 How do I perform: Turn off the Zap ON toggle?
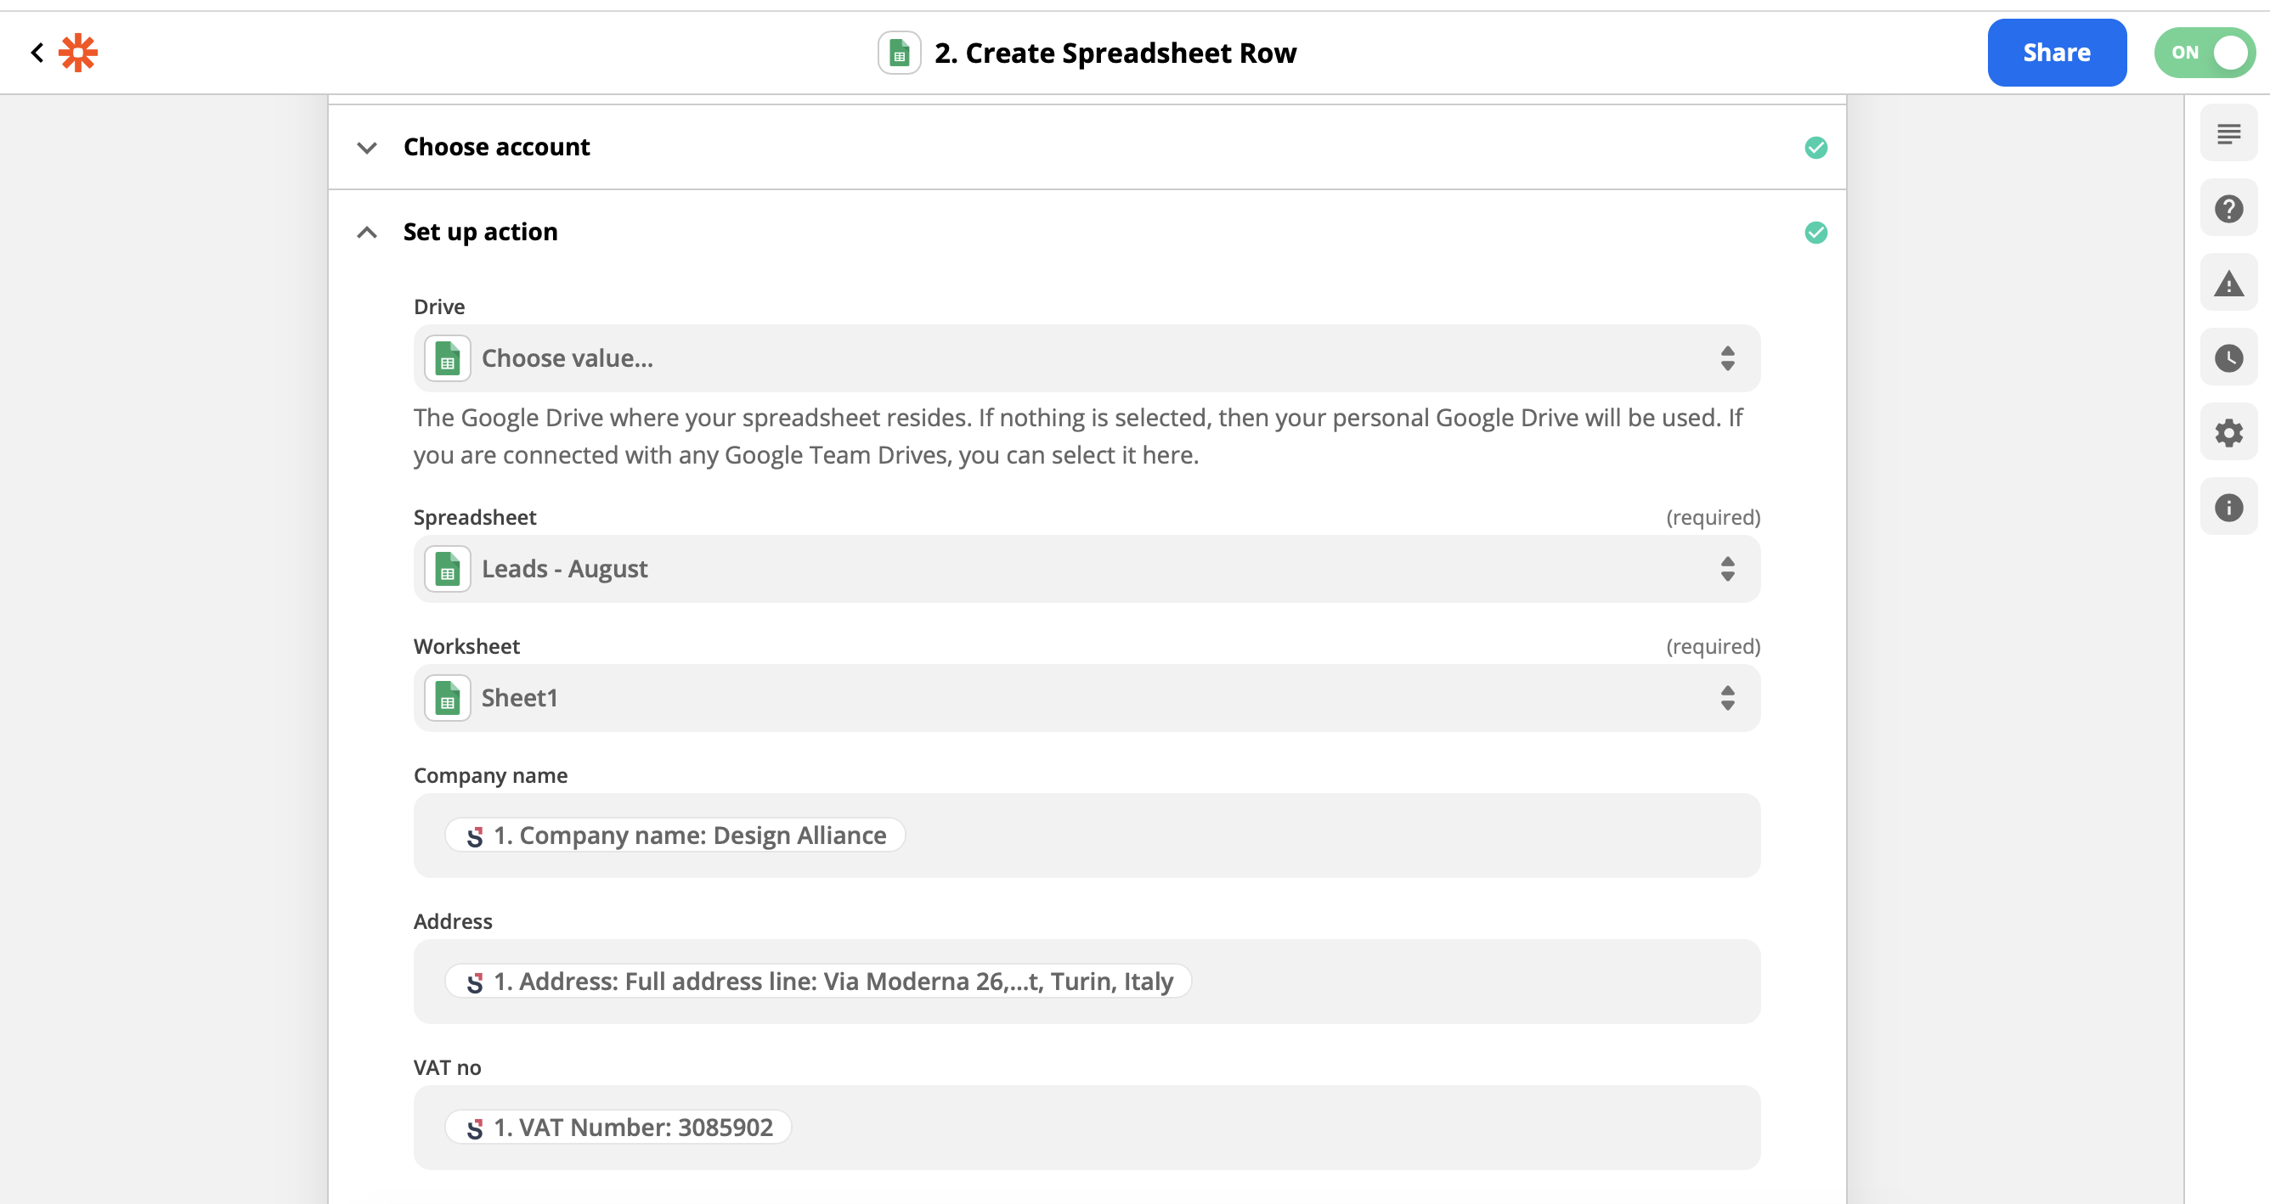point(2205,53)
